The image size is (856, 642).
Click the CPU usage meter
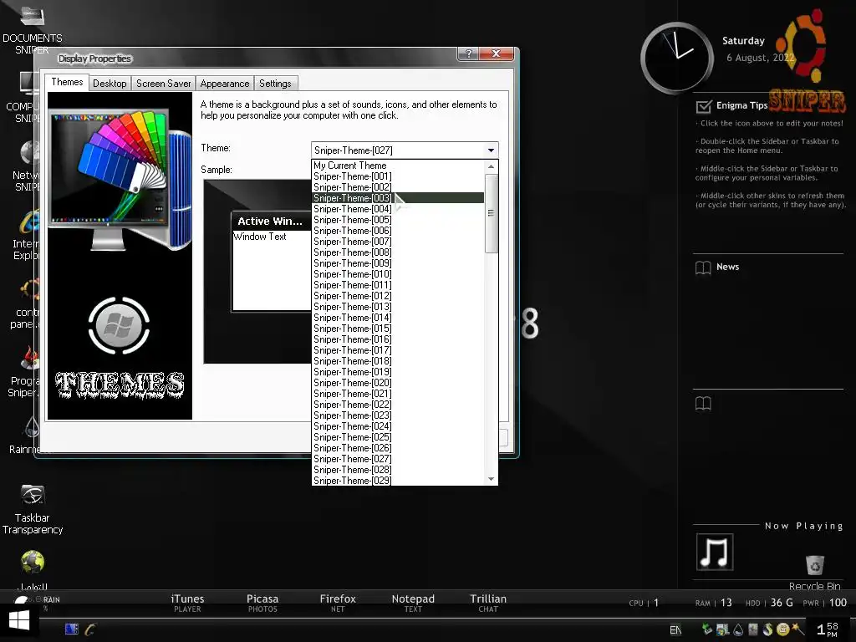coord(645,603)
